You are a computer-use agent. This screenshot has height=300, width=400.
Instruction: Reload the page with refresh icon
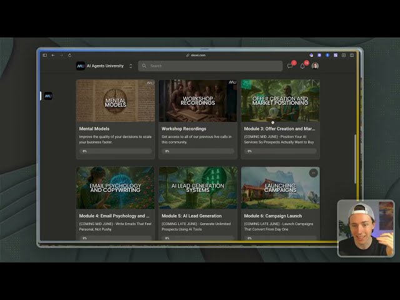coord(69,55)
